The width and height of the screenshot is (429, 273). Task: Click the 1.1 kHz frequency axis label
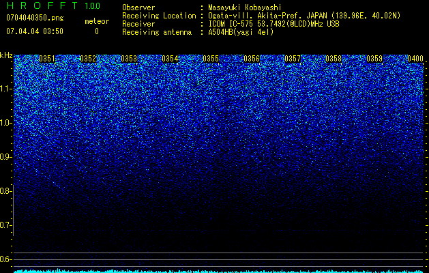(x=5, y=89)
